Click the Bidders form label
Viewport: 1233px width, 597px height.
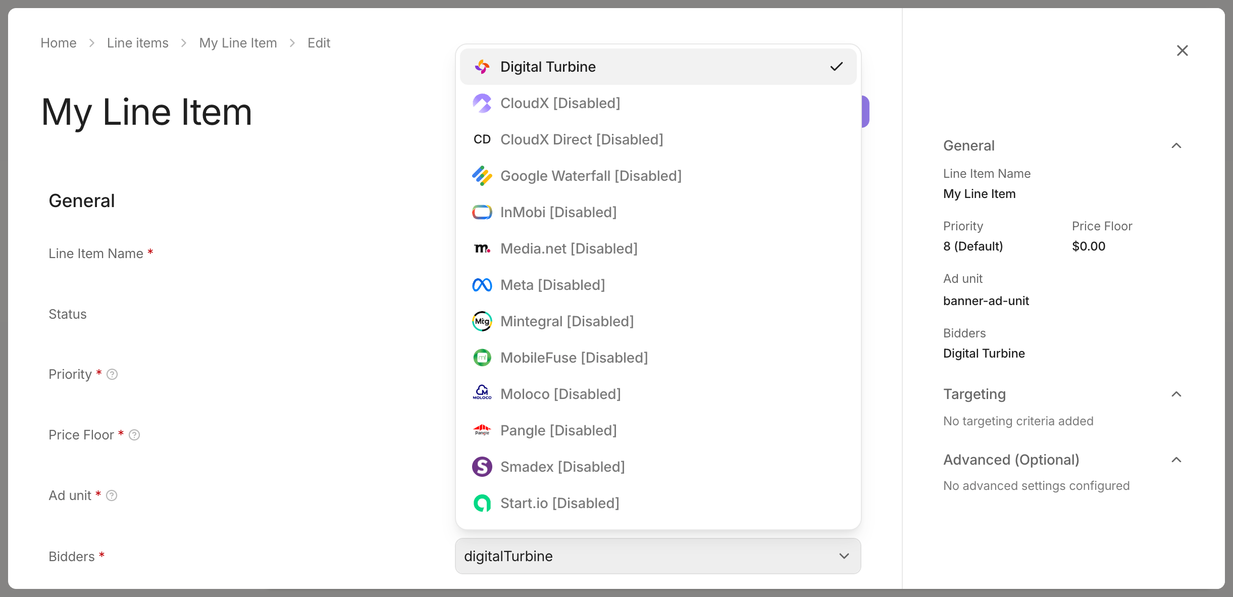click(72, 556)
